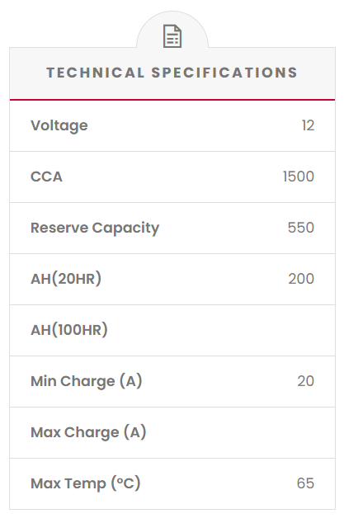Click the Max Temp (°C) label
Image resolution: width=344 pixels, height=523 pixels.
(x=86, y=483)
